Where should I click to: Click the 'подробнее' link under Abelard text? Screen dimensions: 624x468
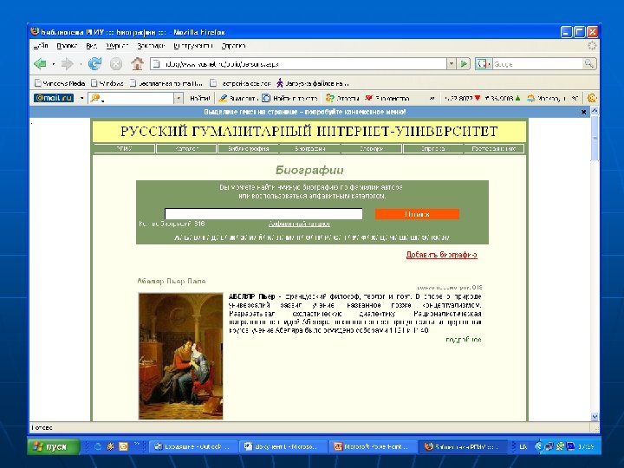click(x=463, y=340)
